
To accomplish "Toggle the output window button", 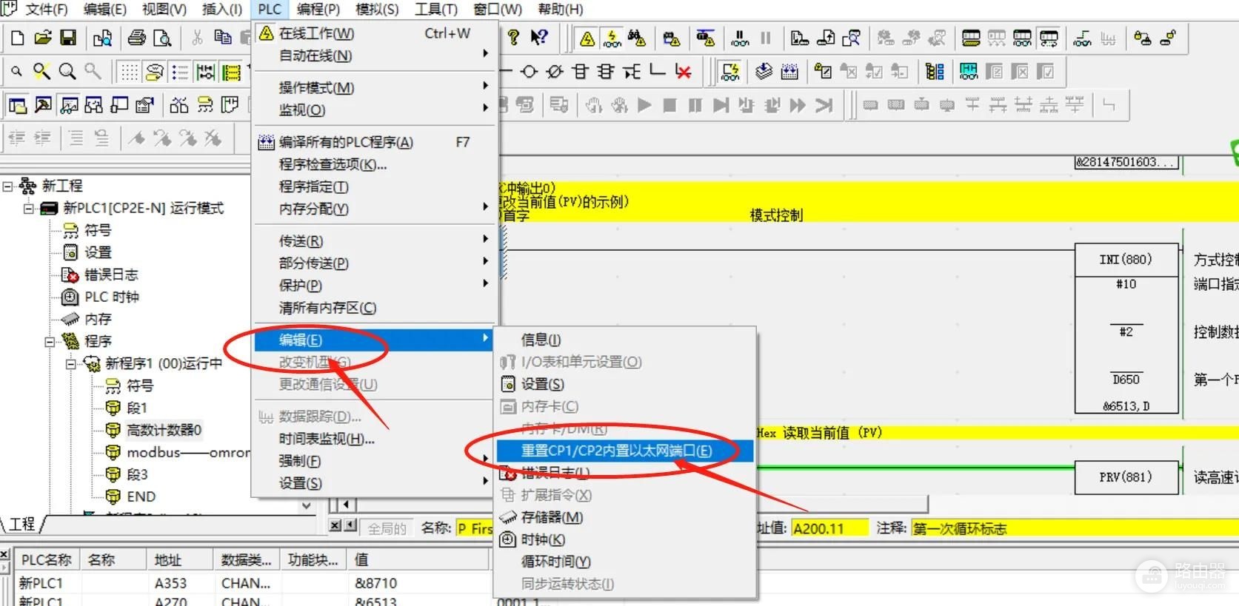I will (x=42, y=106).
